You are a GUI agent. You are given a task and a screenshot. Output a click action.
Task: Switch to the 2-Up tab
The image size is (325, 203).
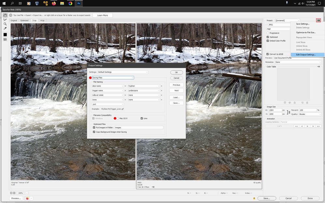pos(35,20)
